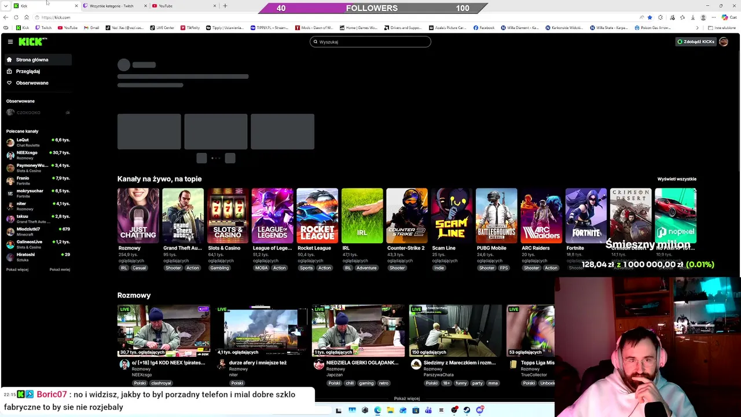Click the Wyświetl wszystkie link
Viewport: 741px width, 417px height.
click(677, 179)
